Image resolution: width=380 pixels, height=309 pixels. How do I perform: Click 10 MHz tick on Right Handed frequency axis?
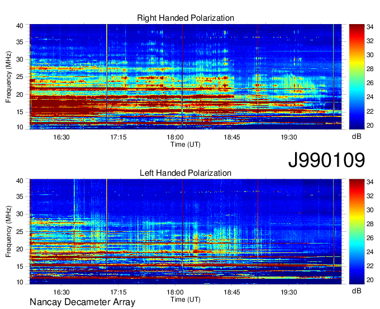[20, 127]
